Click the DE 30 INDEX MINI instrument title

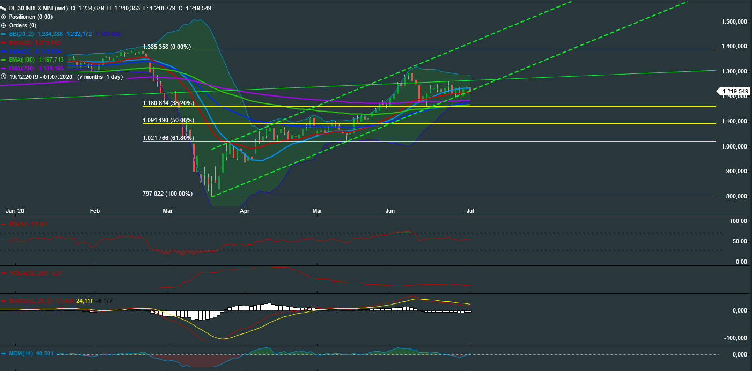(39, 8)
